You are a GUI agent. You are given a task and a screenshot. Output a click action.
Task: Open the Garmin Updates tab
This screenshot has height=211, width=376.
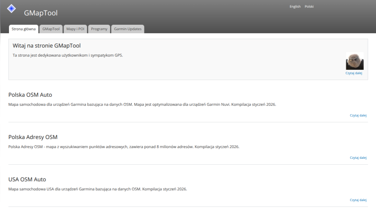127,29
